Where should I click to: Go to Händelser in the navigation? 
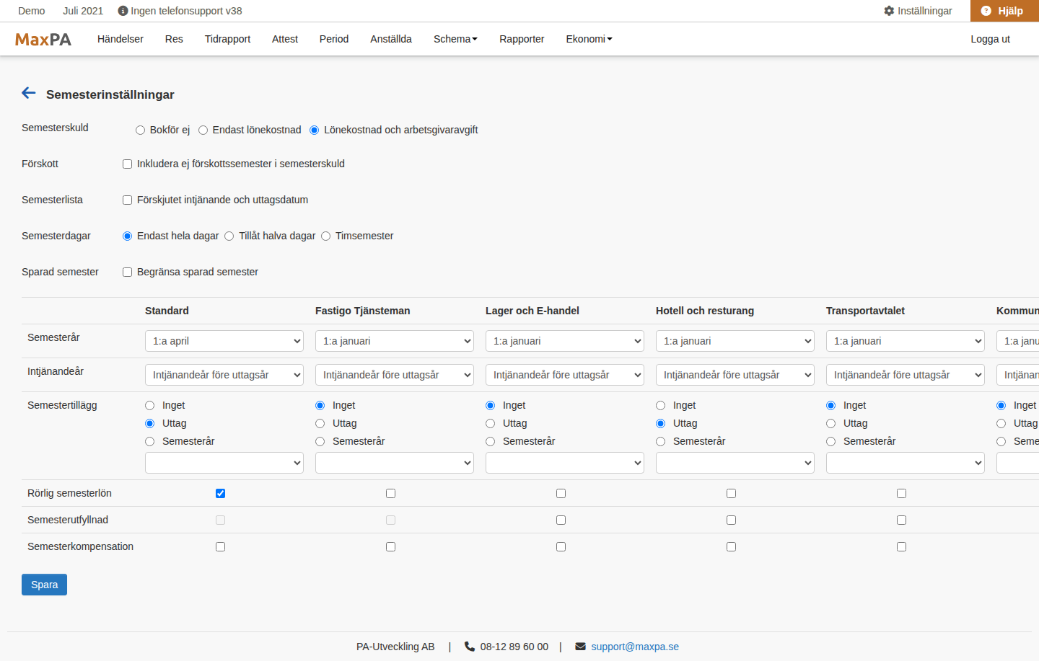pyautogui.click(x=120, y=39)
